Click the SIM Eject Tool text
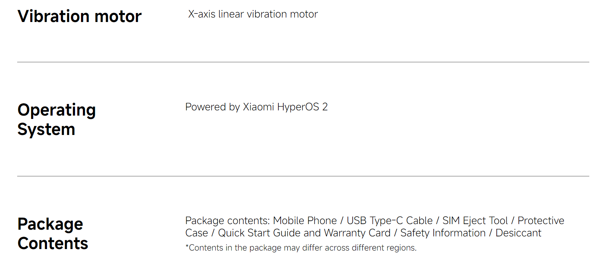 [475, 221]
